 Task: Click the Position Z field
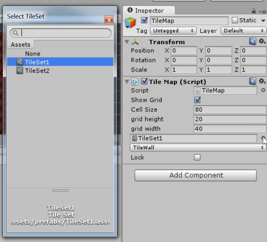[254, 51]
